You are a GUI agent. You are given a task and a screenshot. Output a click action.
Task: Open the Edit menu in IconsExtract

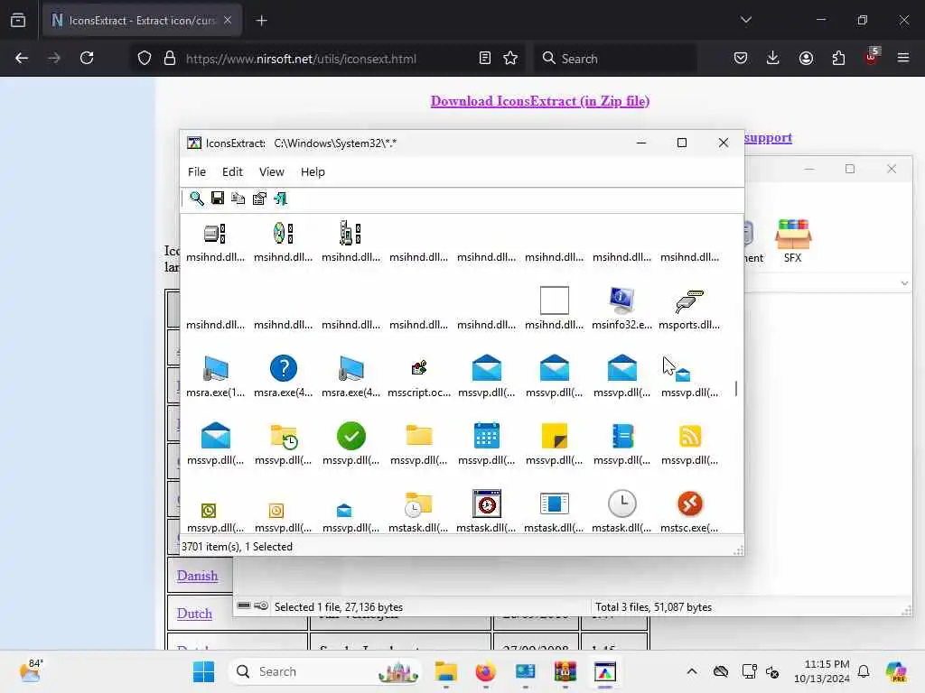[232, 172]
